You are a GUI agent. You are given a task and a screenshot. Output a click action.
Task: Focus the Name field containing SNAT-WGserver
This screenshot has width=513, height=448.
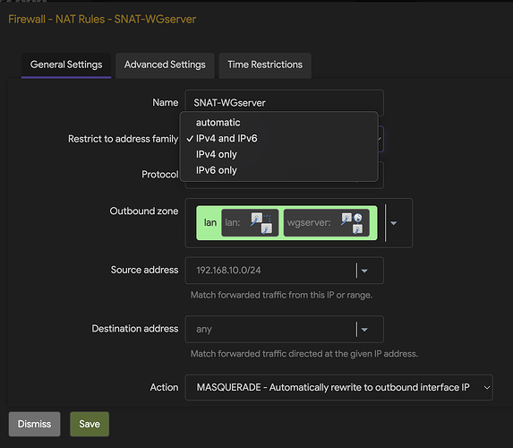(x=285, y=103)
